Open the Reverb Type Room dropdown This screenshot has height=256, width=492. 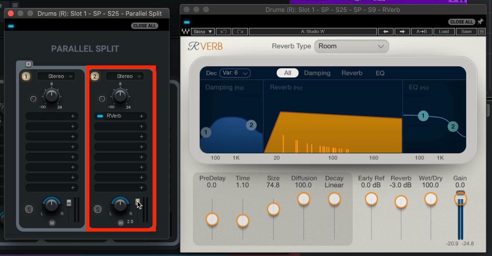point(351,46)
